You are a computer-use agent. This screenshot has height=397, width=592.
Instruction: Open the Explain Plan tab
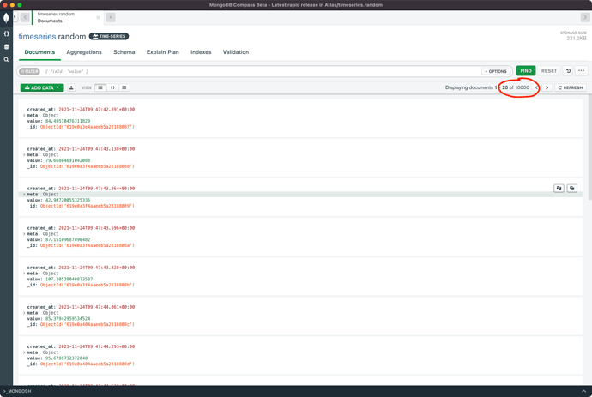click(x=163, y=52)
